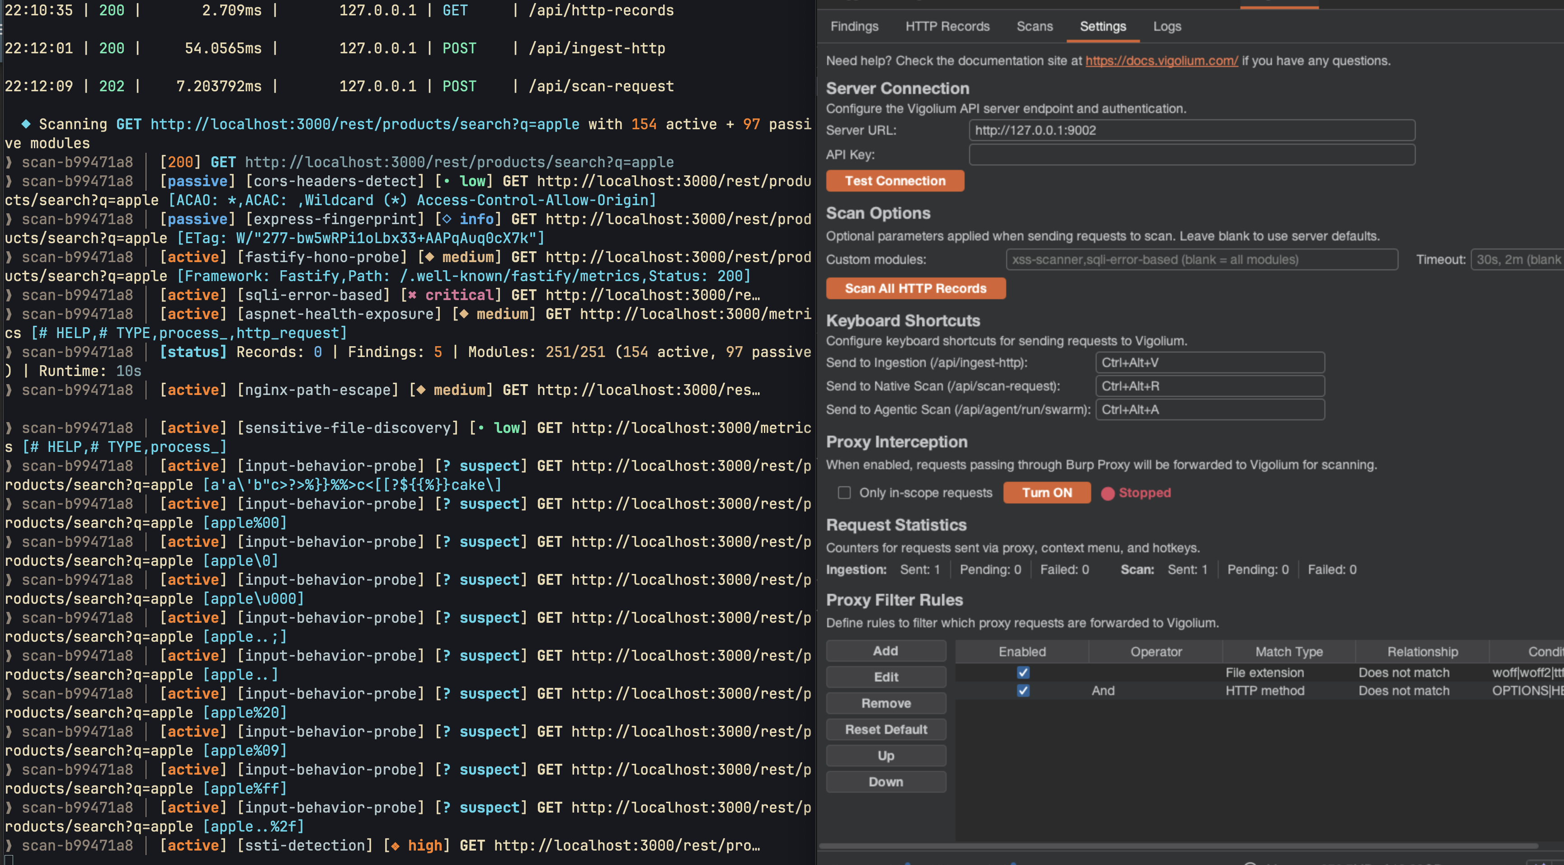The image size is (1564, 865).
Task: Click Remove filter rule button
Action: pos(886,703)
